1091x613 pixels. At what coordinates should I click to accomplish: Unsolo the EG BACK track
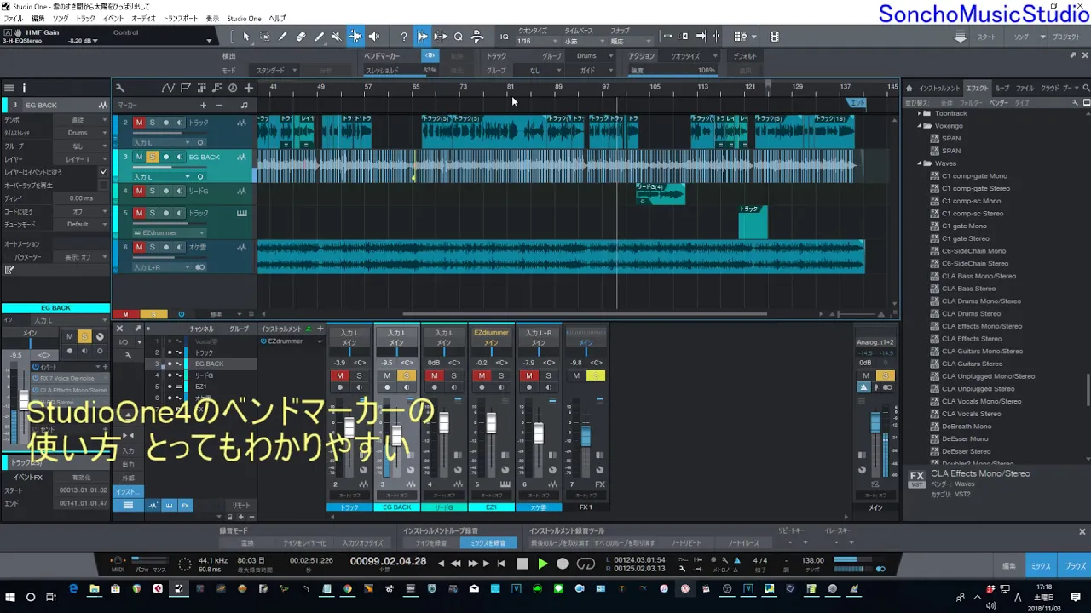click(152, 157)
